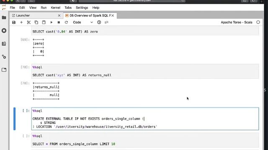This screenshot has width=268, height=150.
Task: Open the cell type Code dropdown
Action: (83, 22)
